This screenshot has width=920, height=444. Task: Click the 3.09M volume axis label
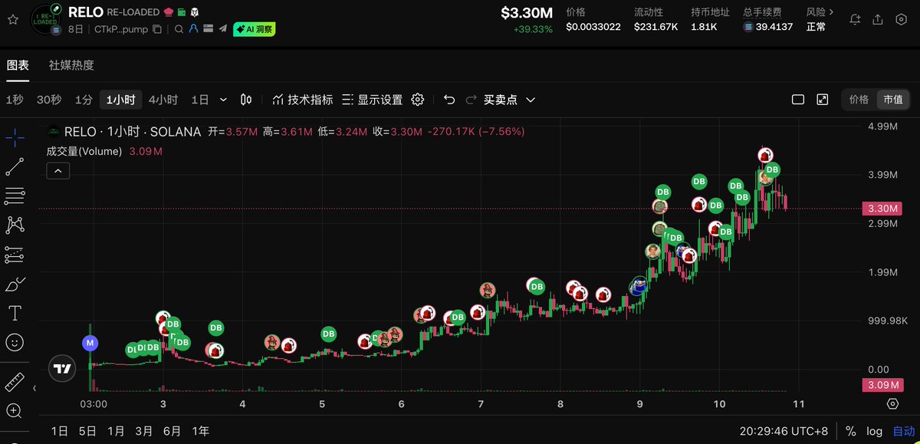[x=882, y=385]
